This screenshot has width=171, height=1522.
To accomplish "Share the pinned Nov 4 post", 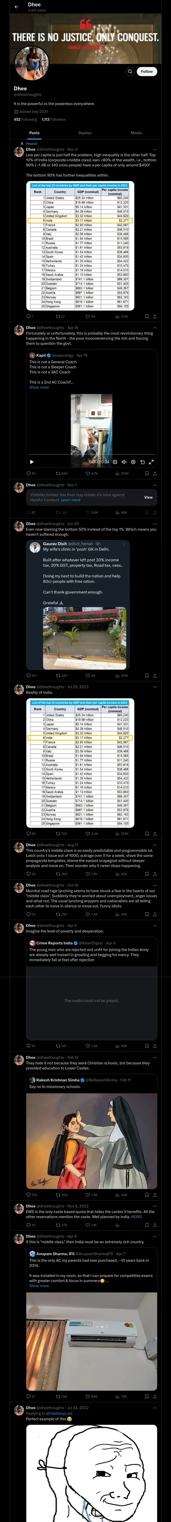I will pos(155,317).
